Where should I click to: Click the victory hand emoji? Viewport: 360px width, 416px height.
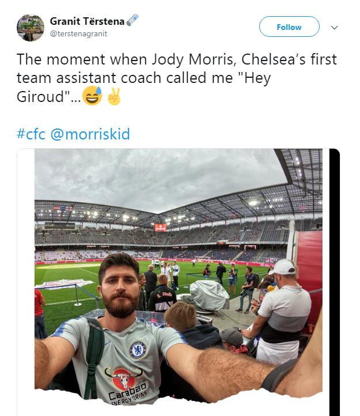click(x=115, y=96)
